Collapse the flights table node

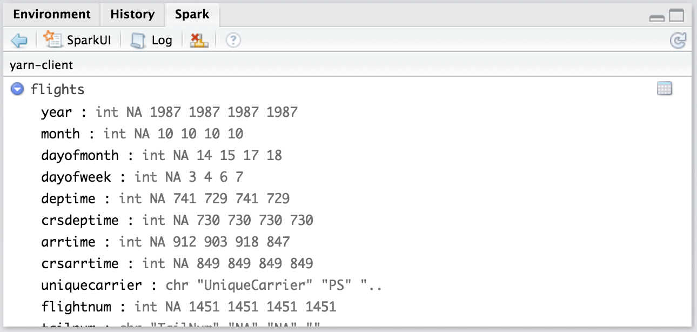tap(17, 89)
